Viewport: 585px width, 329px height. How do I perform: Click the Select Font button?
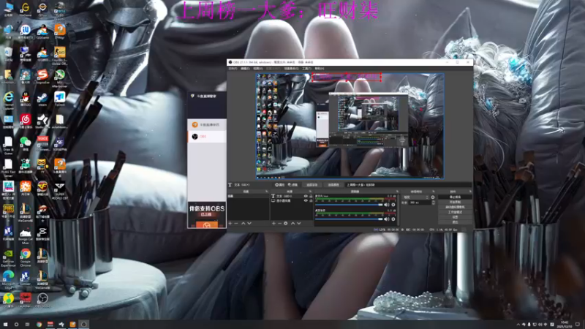(x=312, y=185)
